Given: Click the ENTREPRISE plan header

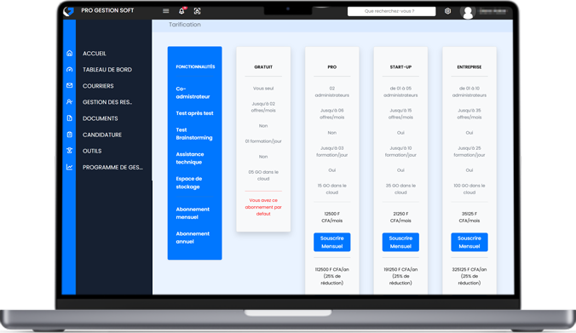Looking at the screenshot, I should 469,67.
